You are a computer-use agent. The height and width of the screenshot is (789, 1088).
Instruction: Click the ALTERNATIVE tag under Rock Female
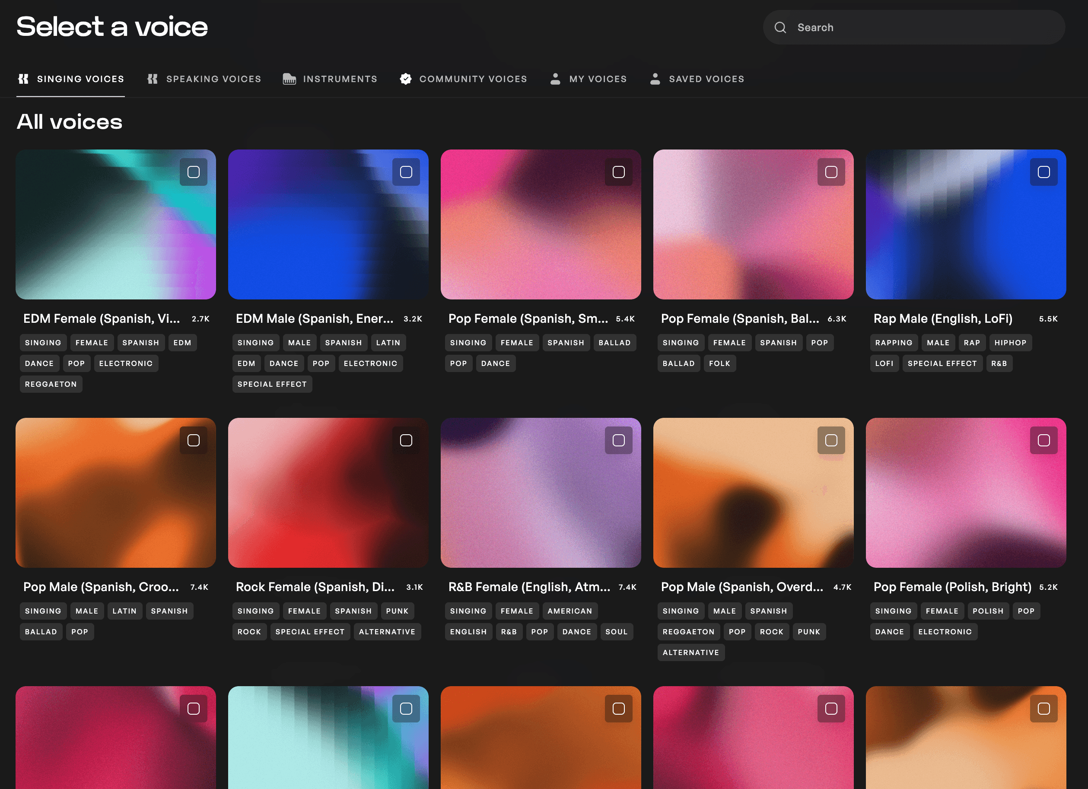point(387,632)
